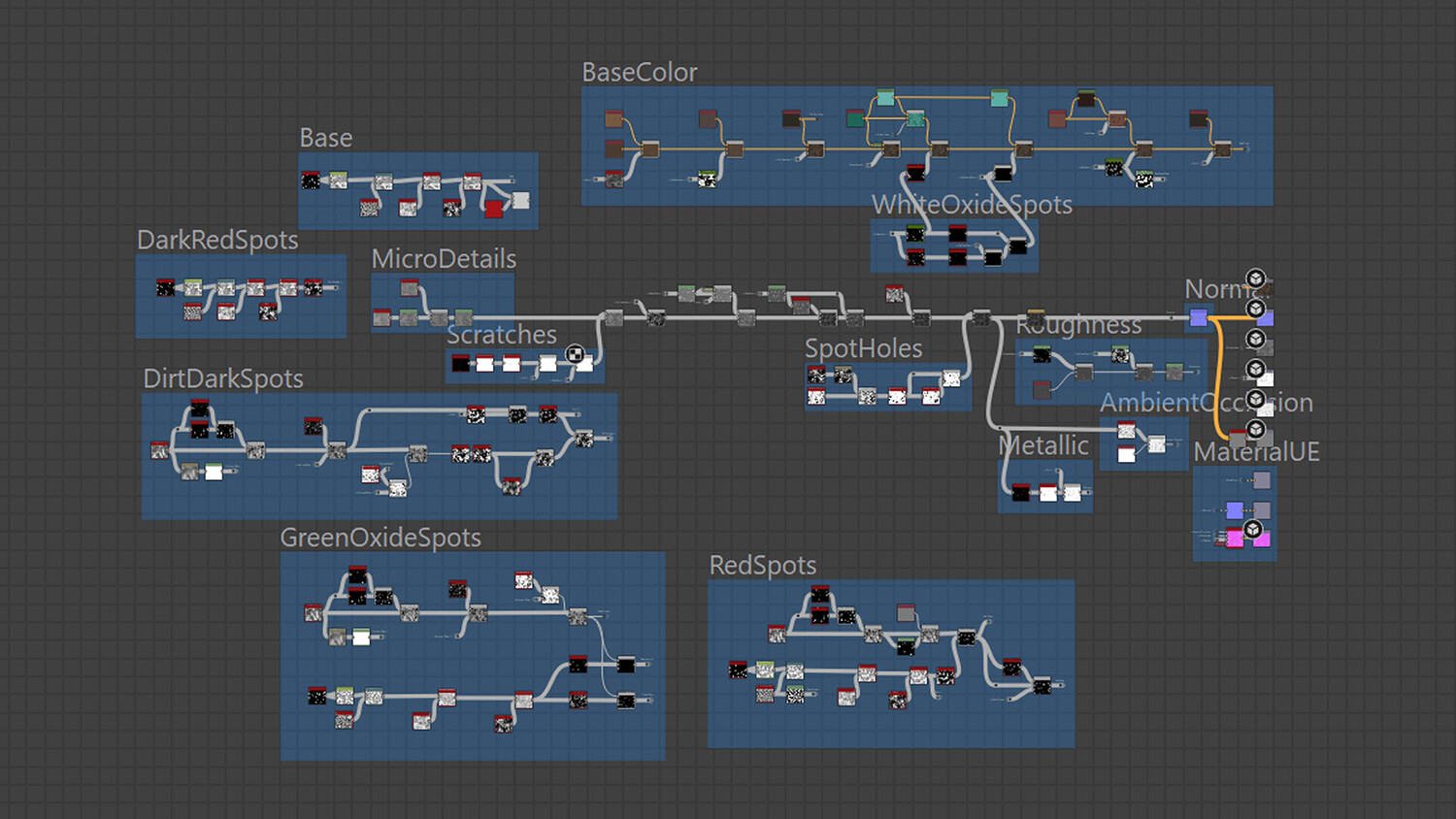
Task: Select the purple node in the MaterialUE frame
Action: (1235, 510)
